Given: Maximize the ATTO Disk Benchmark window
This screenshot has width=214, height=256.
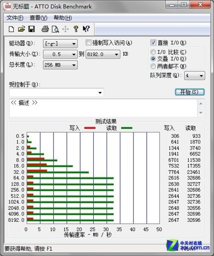Looking at the screenshot, I should (184, 5).
